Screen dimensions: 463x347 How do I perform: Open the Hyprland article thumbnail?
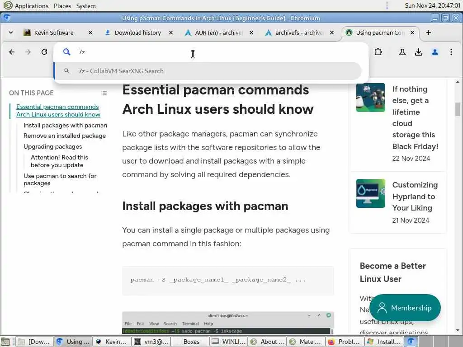[371, 193]
